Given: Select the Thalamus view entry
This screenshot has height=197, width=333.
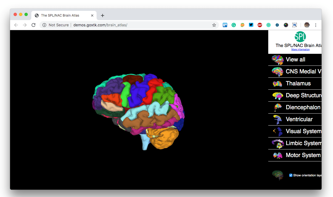Looking at the screenshot, I should point(295,83).
